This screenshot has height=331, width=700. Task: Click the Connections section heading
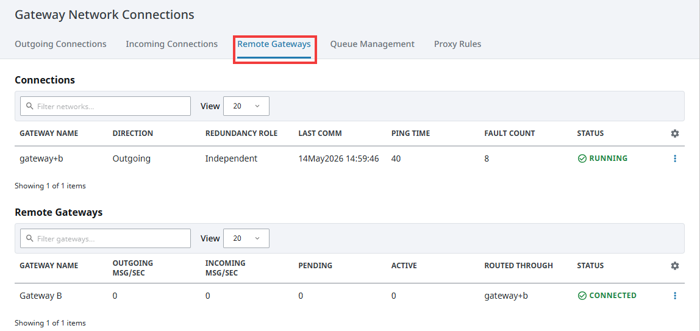[x=45, y=80]
